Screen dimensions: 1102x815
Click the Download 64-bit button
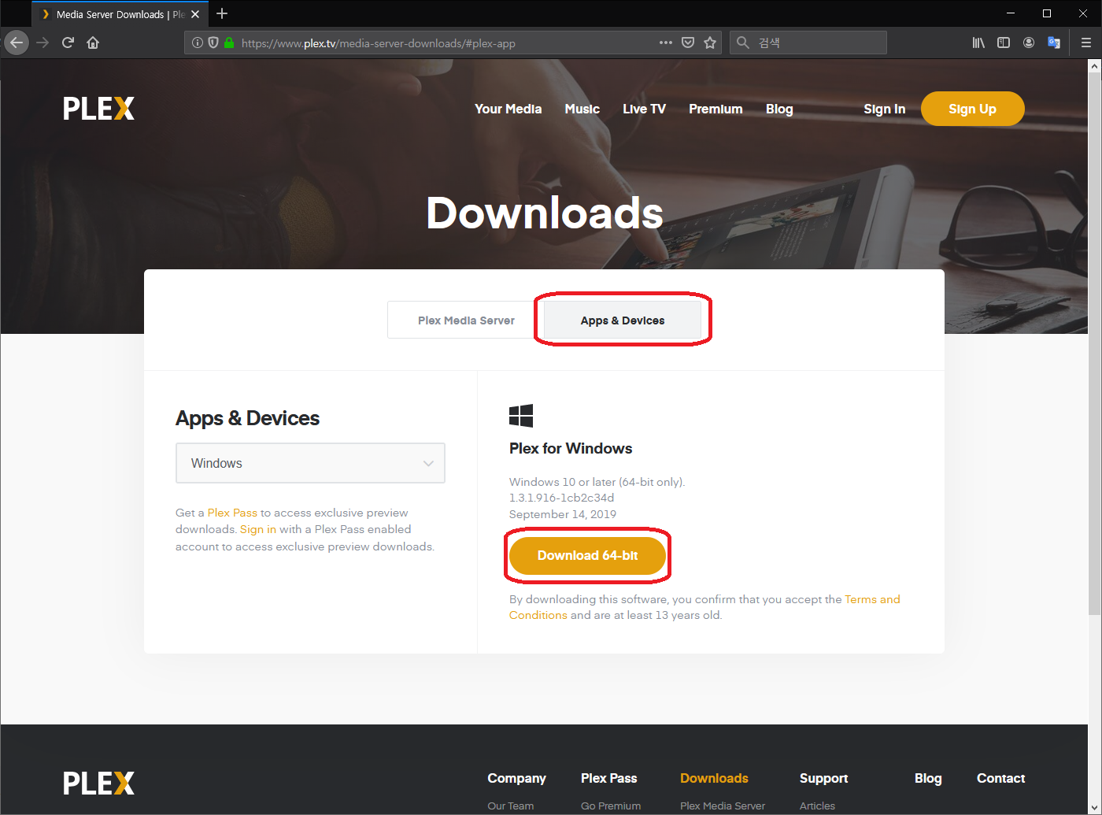click(x=587, y=555)
